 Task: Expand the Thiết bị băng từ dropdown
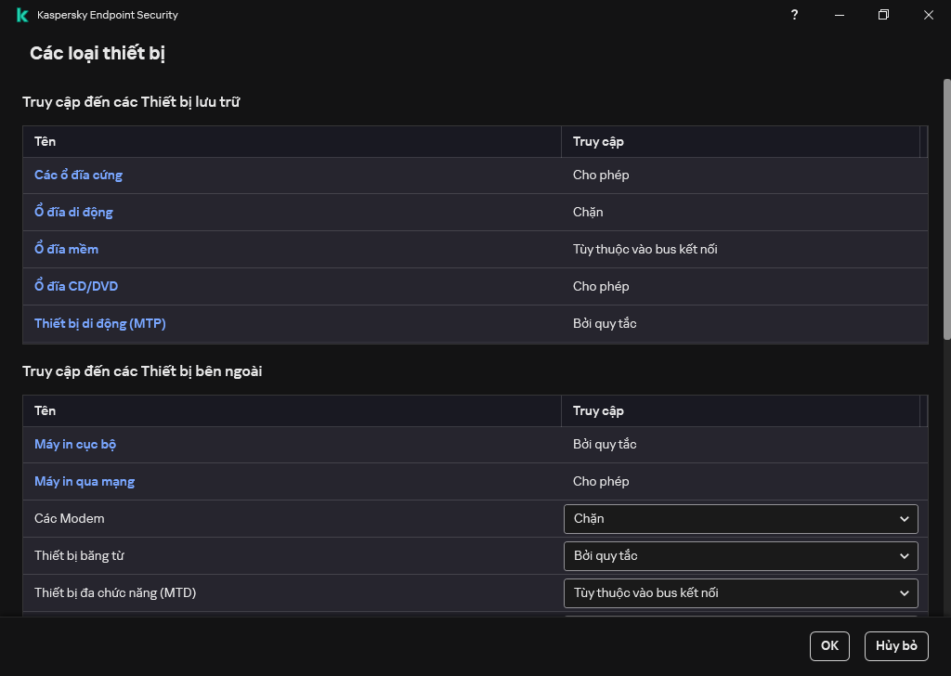click(740, 555)
